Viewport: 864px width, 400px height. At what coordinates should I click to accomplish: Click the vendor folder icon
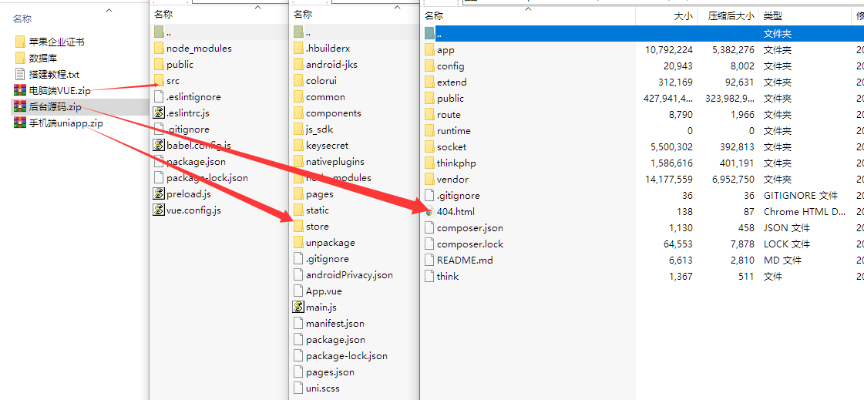(429, 179)
